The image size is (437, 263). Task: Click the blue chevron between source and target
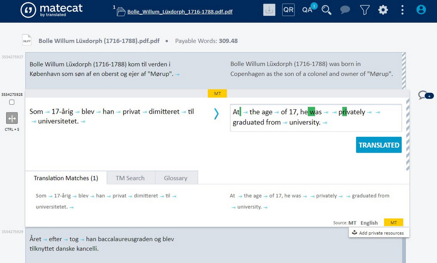(216, 114)
